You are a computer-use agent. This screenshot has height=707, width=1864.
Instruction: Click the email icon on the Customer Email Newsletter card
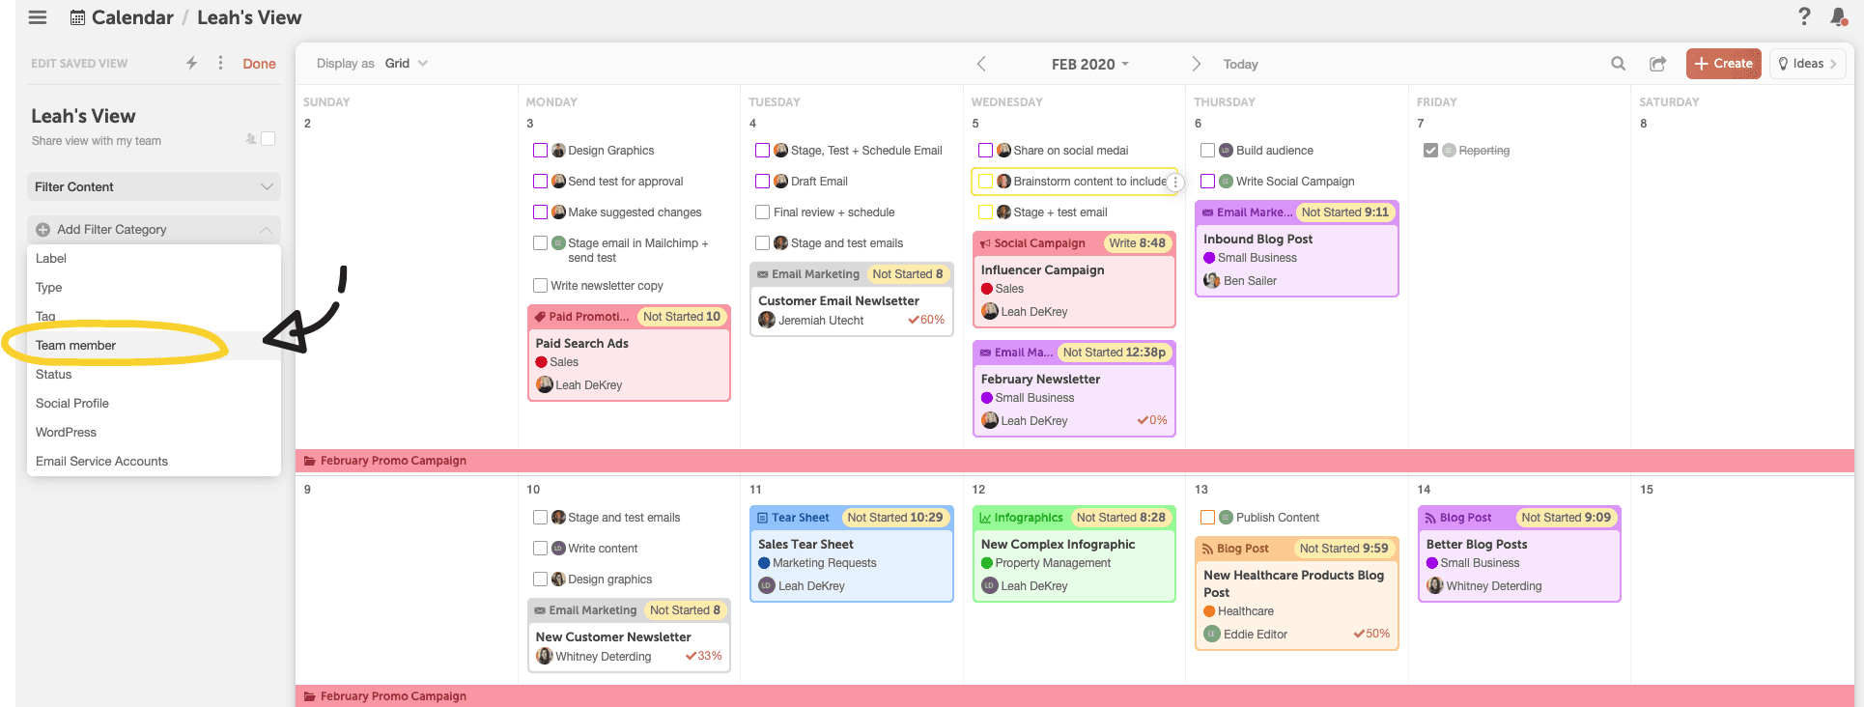[763, 274]
